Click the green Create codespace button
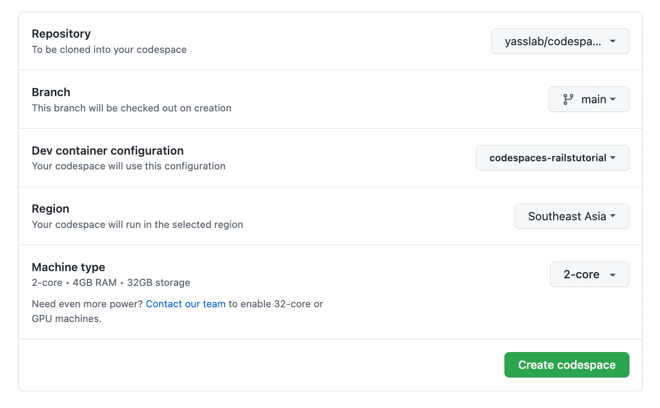 pyautogui.click(x=566, y=365)
